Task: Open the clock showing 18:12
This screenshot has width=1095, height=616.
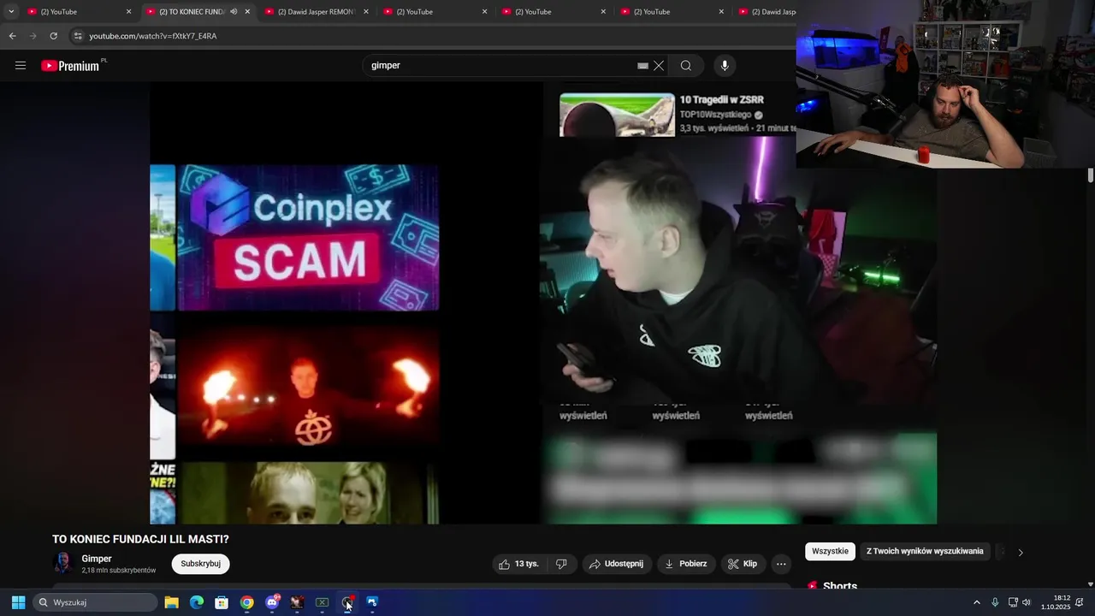Action: click(x=1056, y=602)
